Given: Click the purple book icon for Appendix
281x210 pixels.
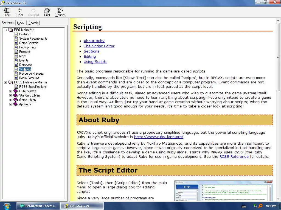Looking at the screenshot, I should (x=16, y=104).
